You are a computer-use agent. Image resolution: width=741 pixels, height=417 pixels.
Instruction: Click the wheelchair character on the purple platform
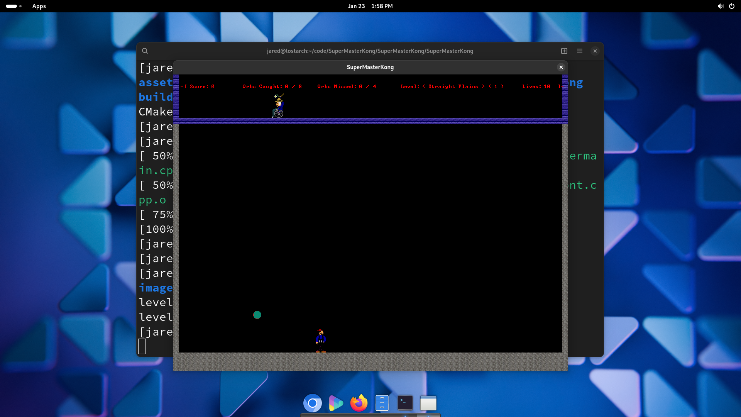(278, 106)
